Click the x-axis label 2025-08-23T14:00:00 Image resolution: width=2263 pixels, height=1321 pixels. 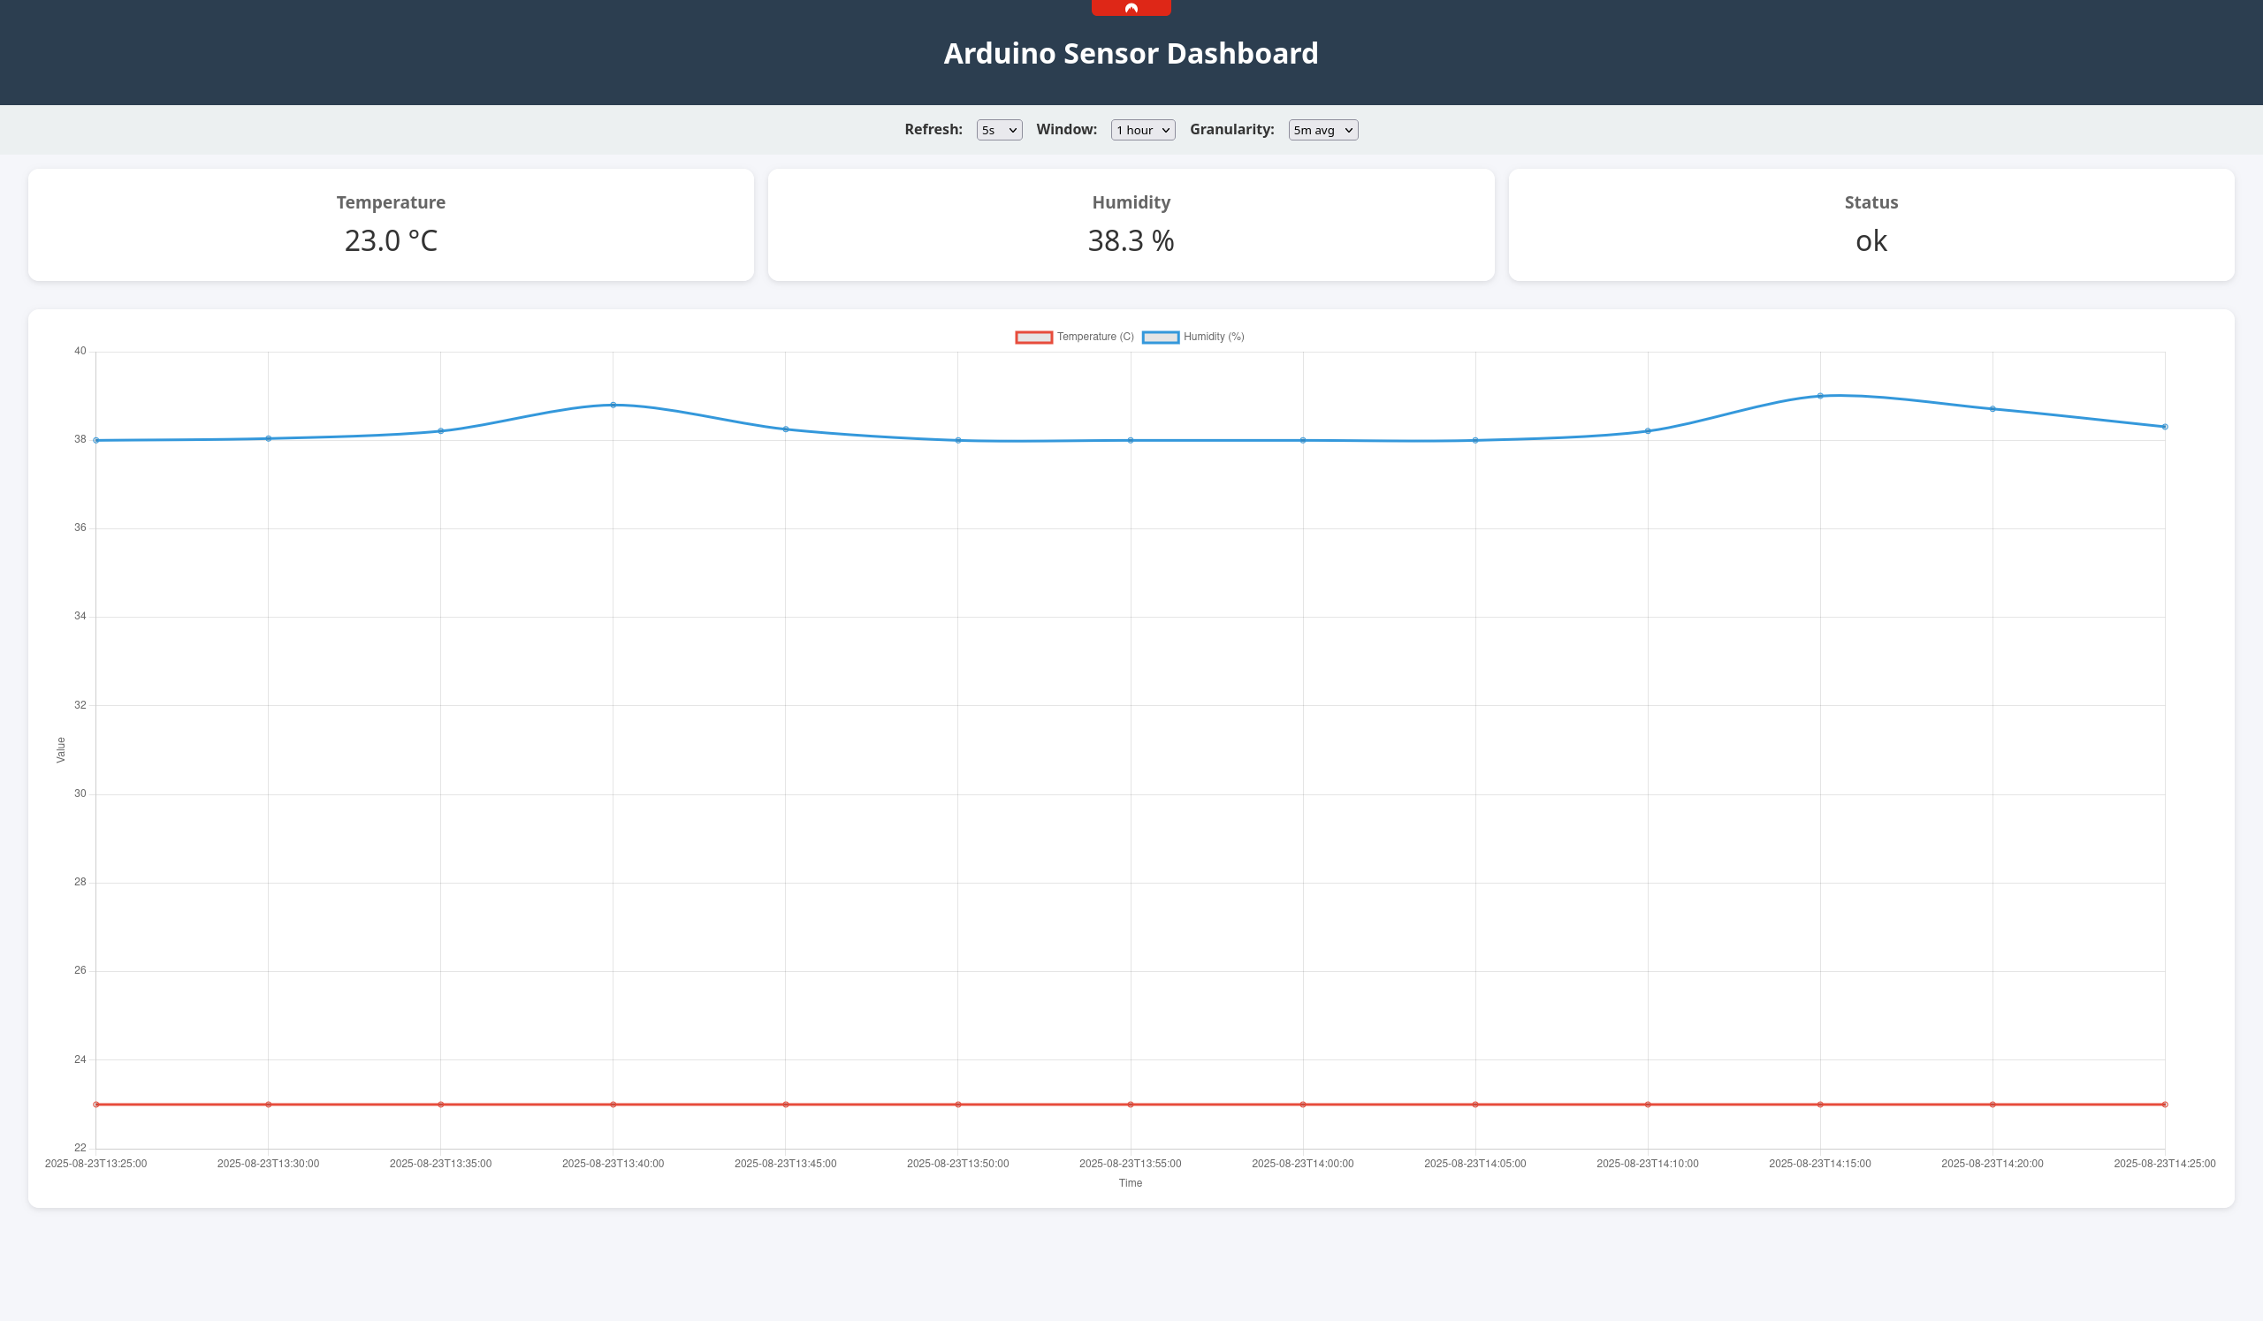coord(1302,1164)
